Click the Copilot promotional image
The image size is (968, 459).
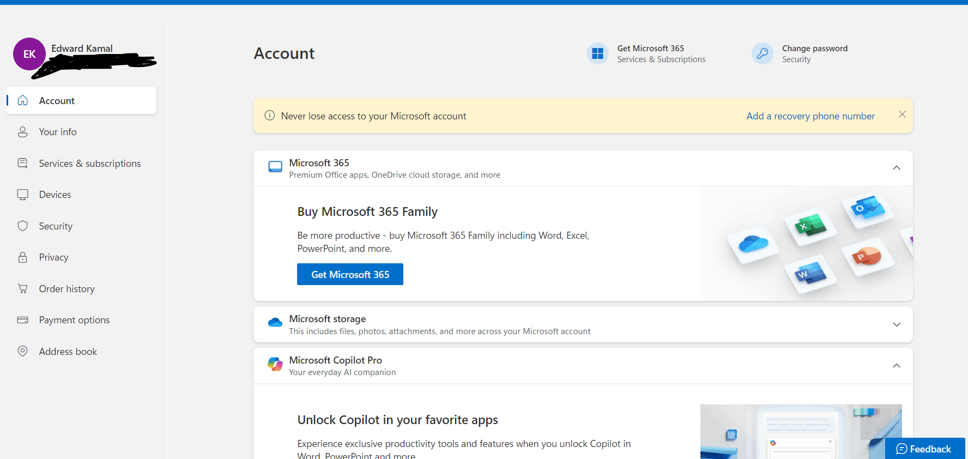click(801, 431)
